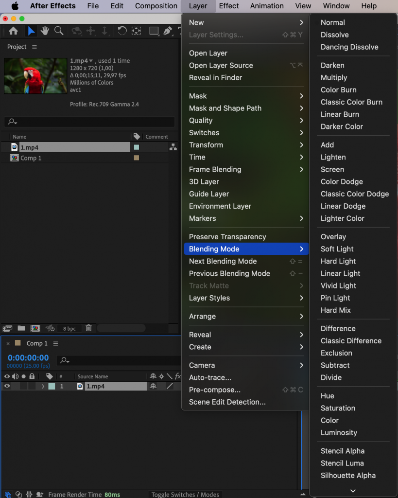Click the delete trash icon above the timeline

(x=88, y=328)
